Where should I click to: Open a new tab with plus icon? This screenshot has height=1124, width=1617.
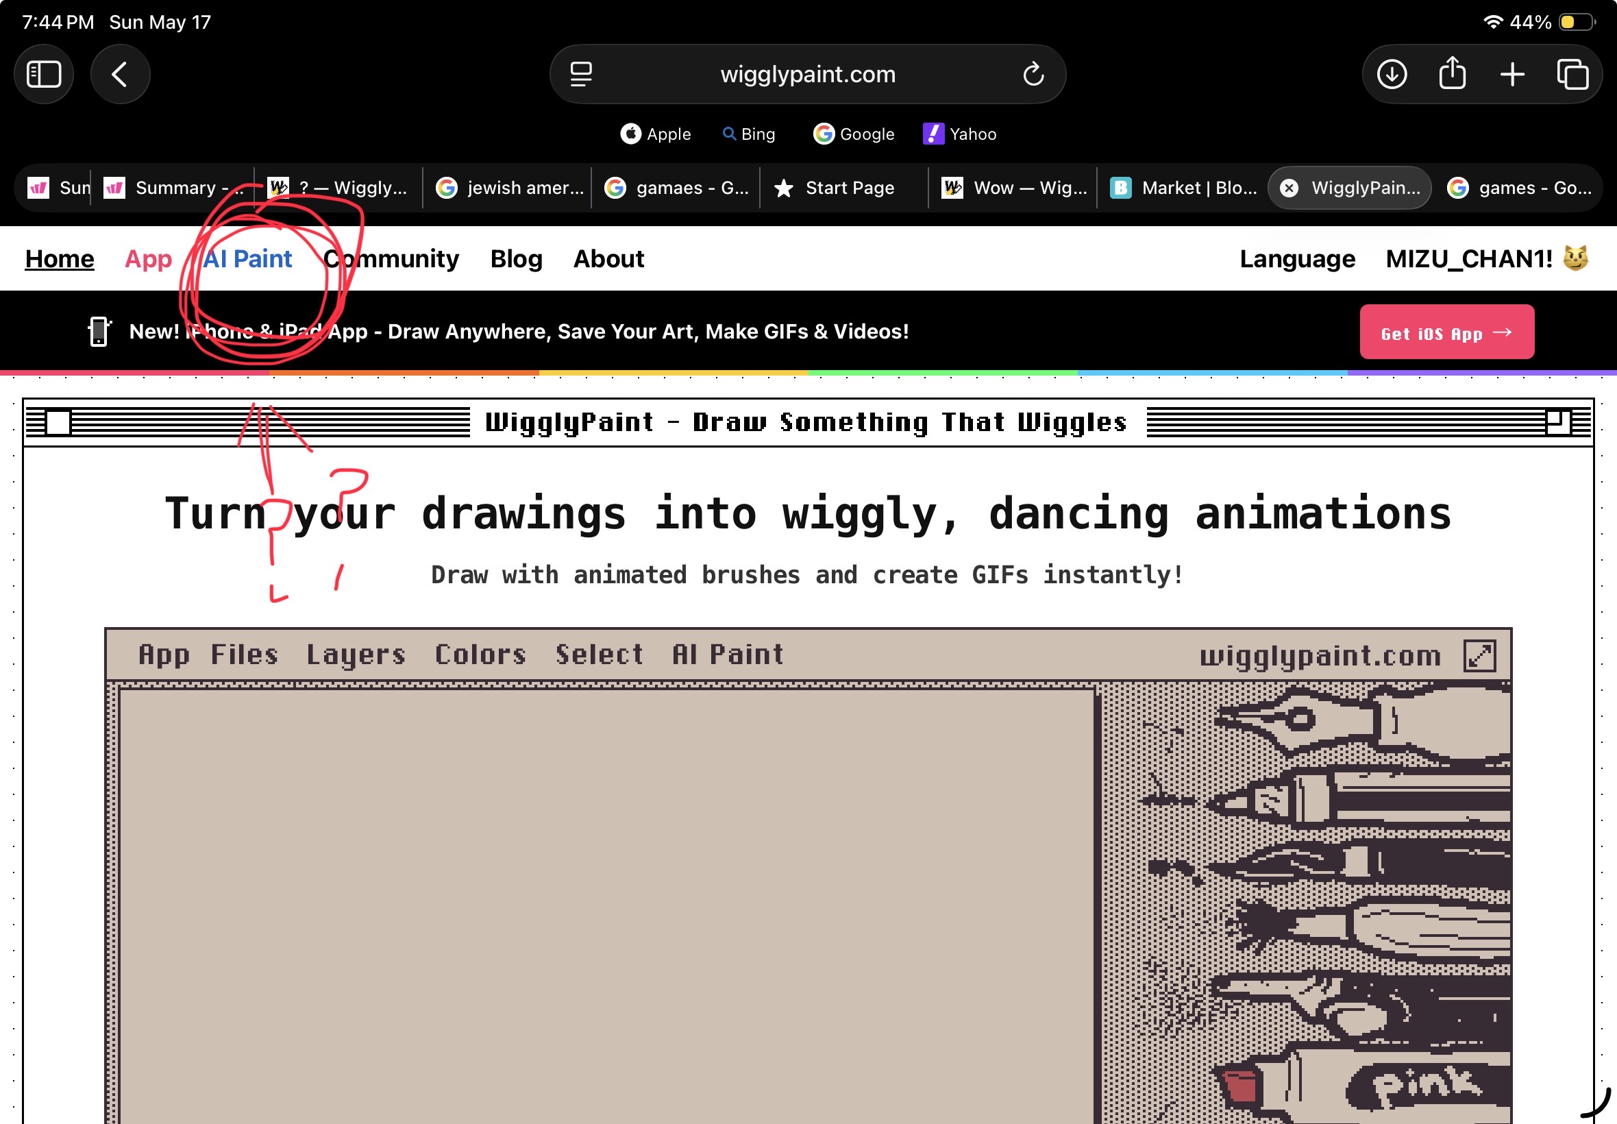pos(1512,74)
